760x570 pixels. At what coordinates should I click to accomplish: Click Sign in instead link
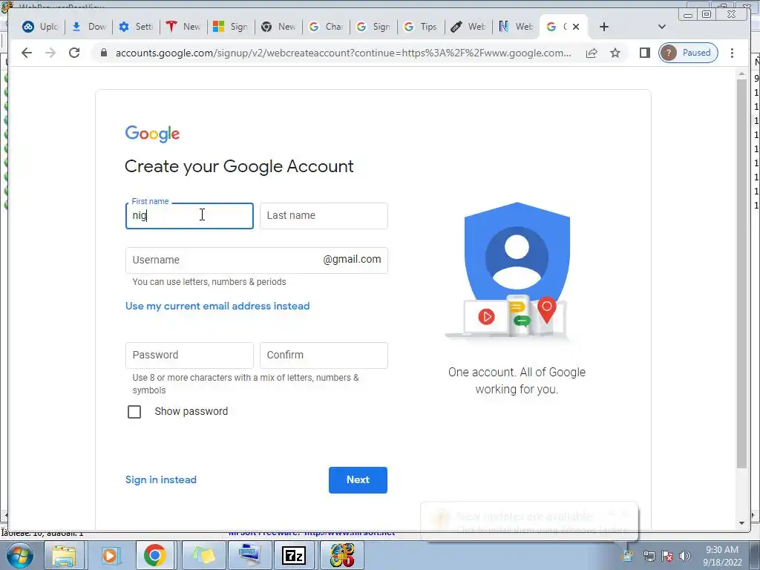coord(161,479)
